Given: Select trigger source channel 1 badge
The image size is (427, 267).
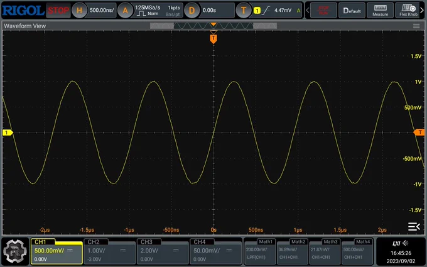Looking at the screenshot, I should 257,11.
